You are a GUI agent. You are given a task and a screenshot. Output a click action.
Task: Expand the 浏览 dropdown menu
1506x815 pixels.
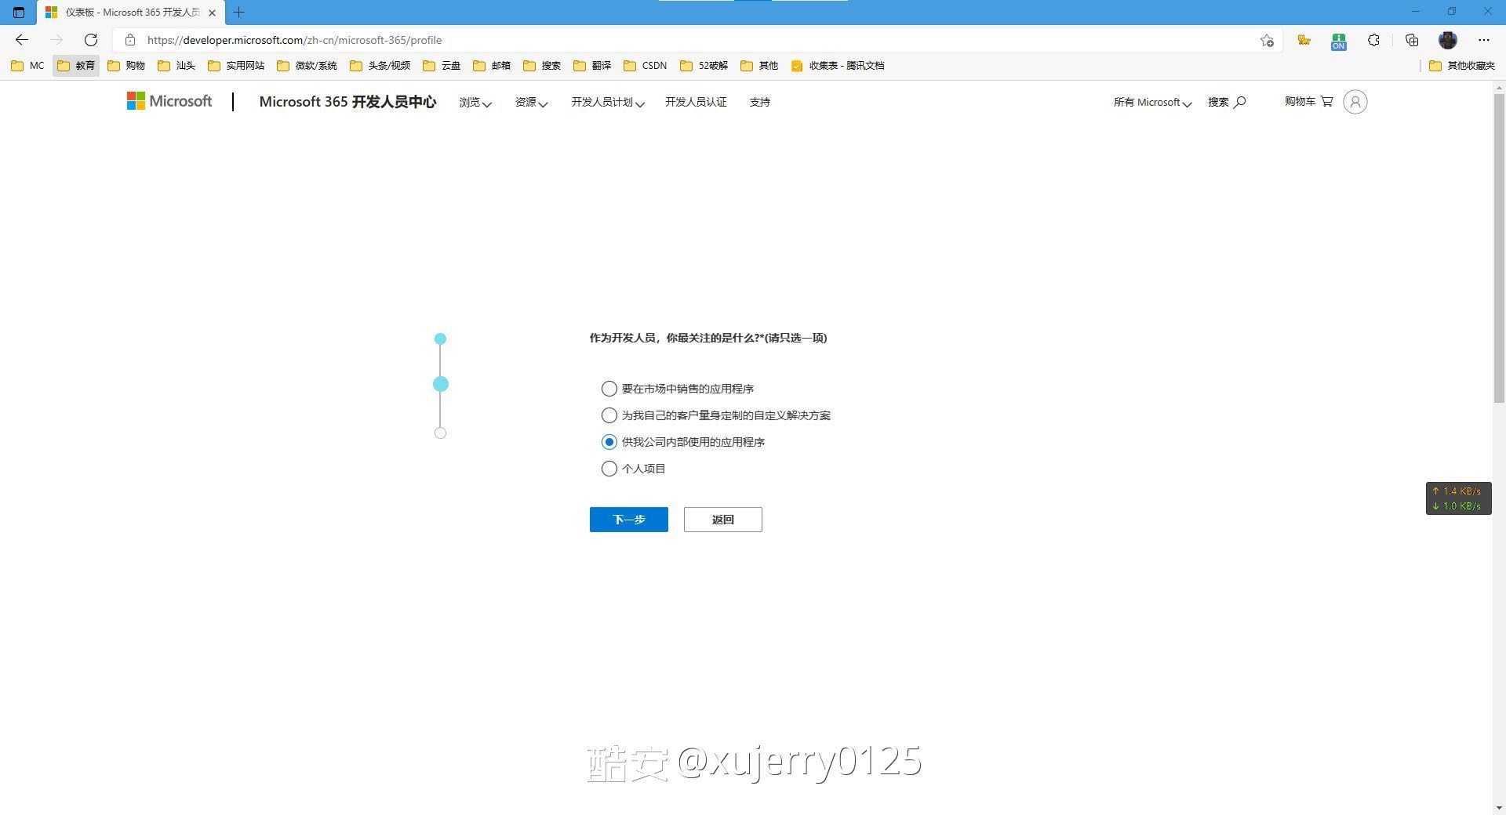click(x=475, y=102)
